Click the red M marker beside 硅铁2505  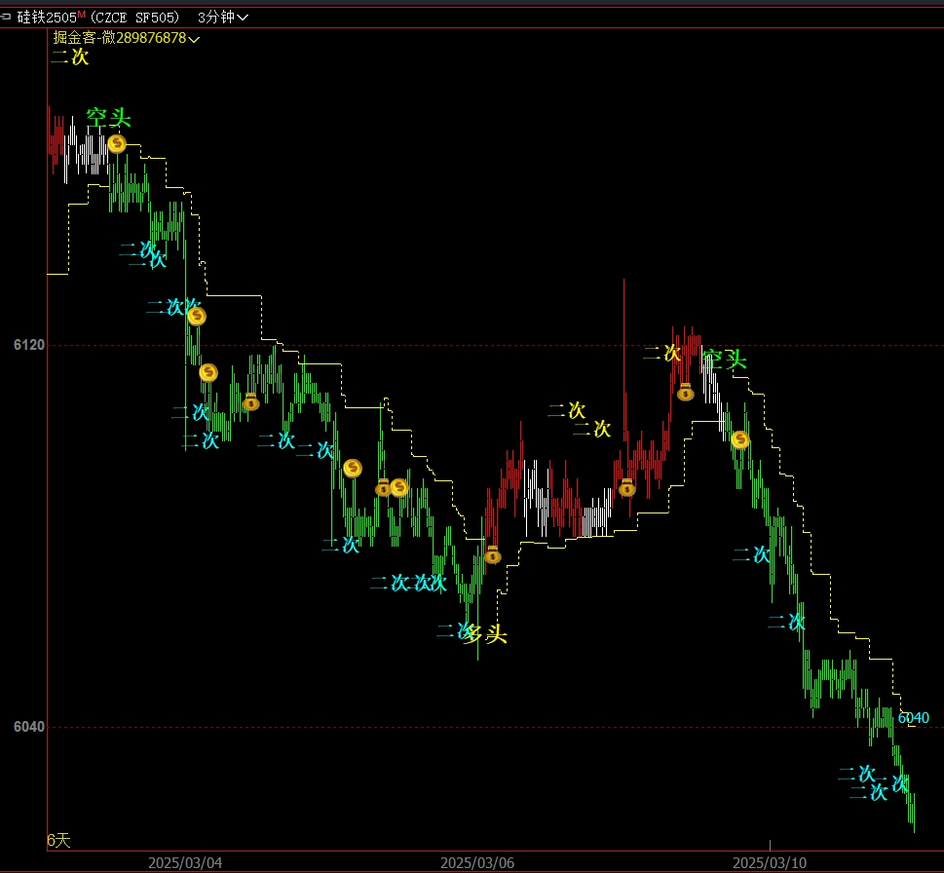point(82,16)
